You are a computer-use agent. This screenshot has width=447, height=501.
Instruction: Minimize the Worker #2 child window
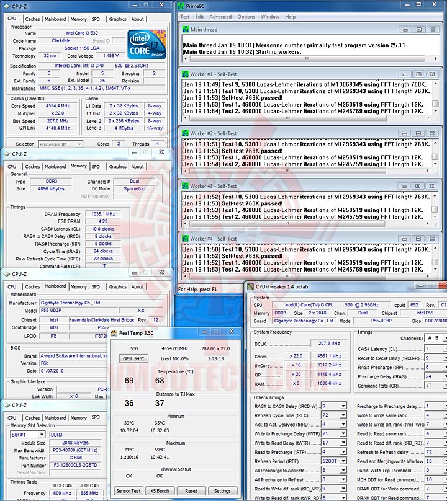[404, 133]
